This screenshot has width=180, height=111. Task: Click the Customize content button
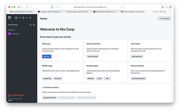click(50, 98)
